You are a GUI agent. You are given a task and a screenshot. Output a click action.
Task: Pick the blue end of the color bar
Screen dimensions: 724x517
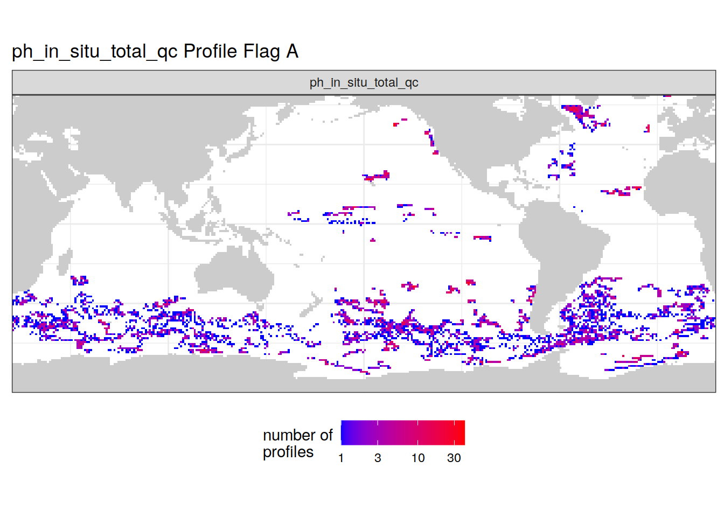click(345, 432)
